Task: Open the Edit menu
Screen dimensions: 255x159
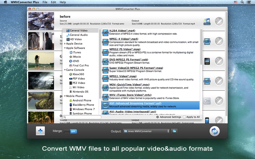Action: [x=54, y=2]
